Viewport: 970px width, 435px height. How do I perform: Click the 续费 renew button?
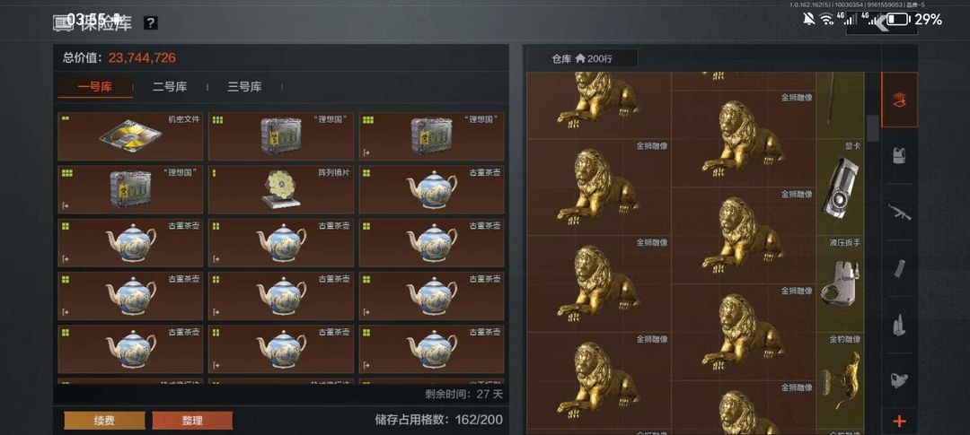(x=104, y=421)
